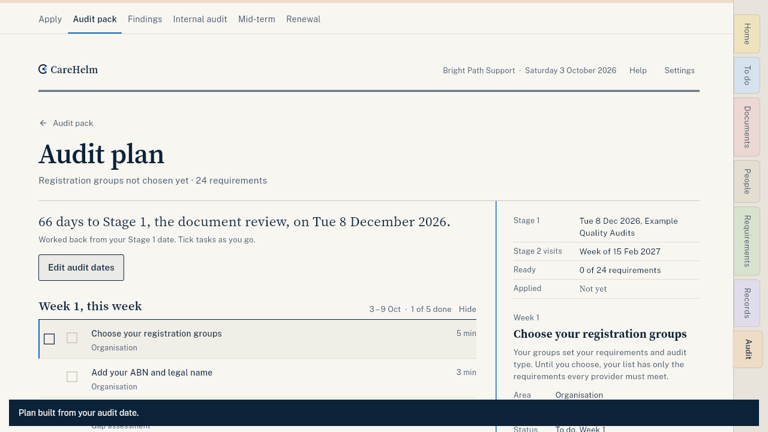Viewport: 768px width, 432px height.
Task: Tick the done checkbox for Choose your registration groups
Action: pyautogui.click(x=72, y=338)
